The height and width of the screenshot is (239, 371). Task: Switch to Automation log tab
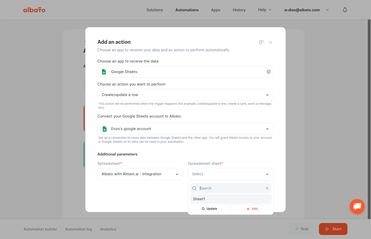(79, 229)
